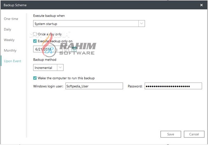Screen dimensions: 208x145
Task: Open the Backup method dropdown arrow
Action: [60, 67]
